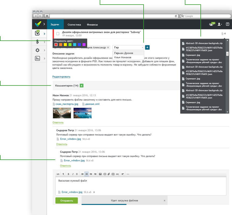
Task: Switch to the Статистика tab
Action: click(74, 25)
